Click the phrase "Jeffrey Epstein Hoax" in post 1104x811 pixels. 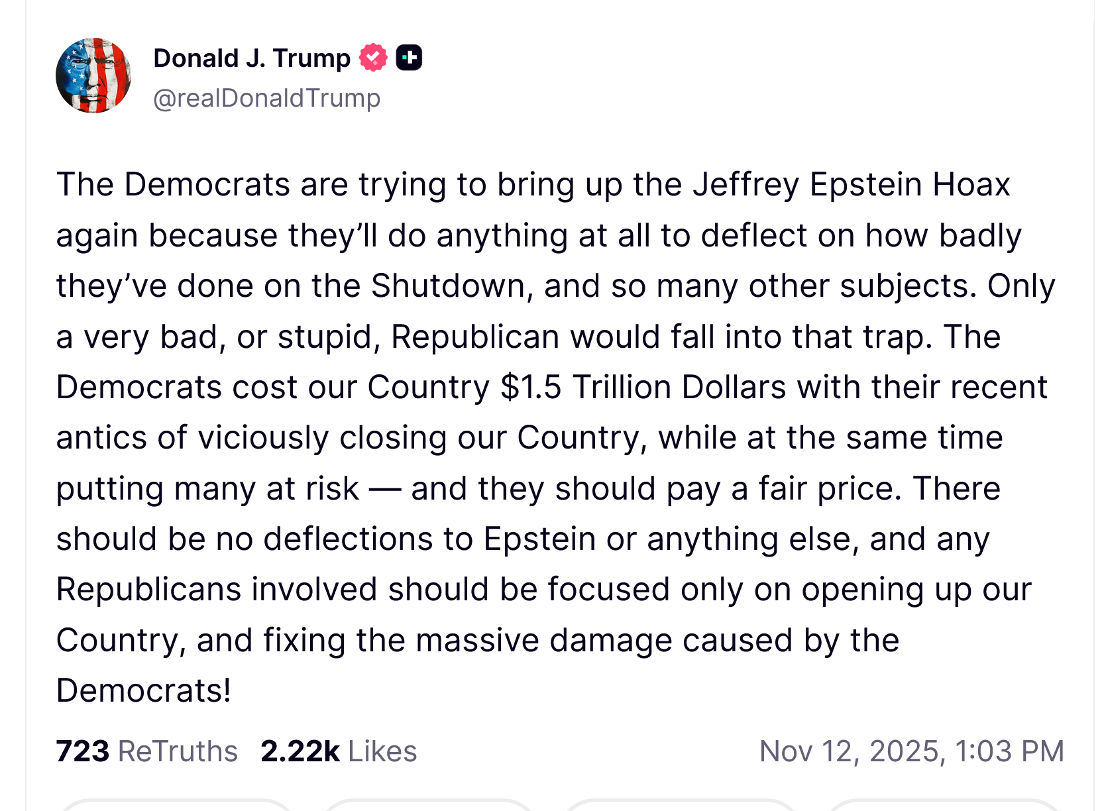[x=852, y=184]
